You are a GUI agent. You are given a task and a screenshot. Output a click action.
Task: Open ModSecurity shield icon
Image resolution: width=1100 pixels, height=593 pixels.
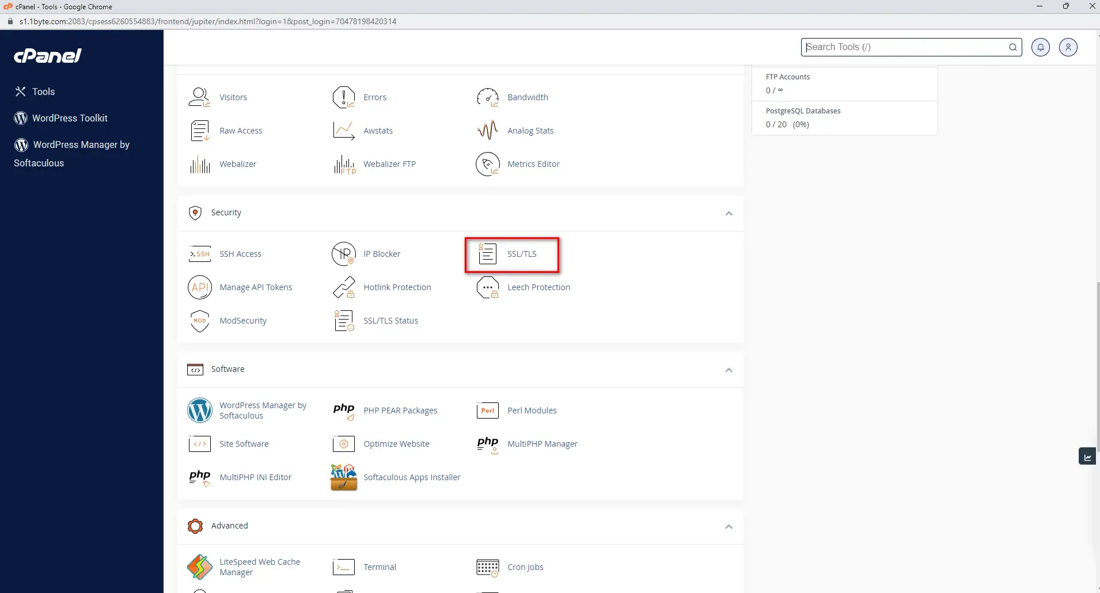click(200, 321)
